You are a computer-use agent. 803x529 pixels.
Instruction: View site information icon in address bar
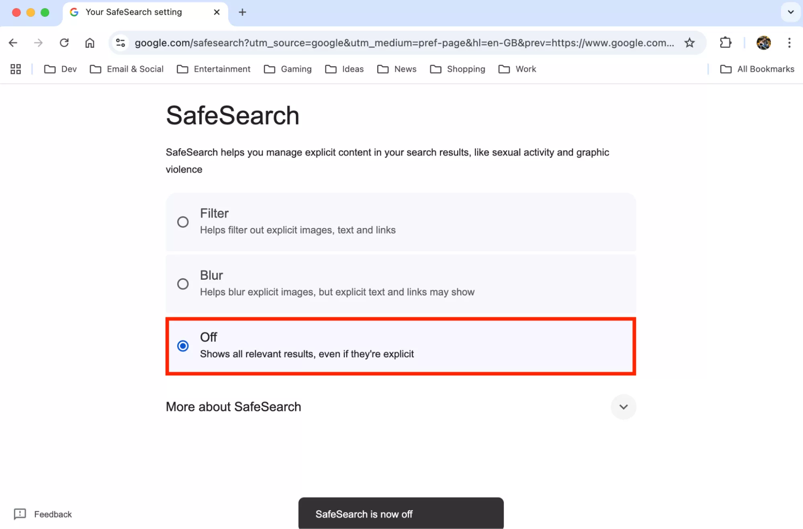click(x=121, y=43)
